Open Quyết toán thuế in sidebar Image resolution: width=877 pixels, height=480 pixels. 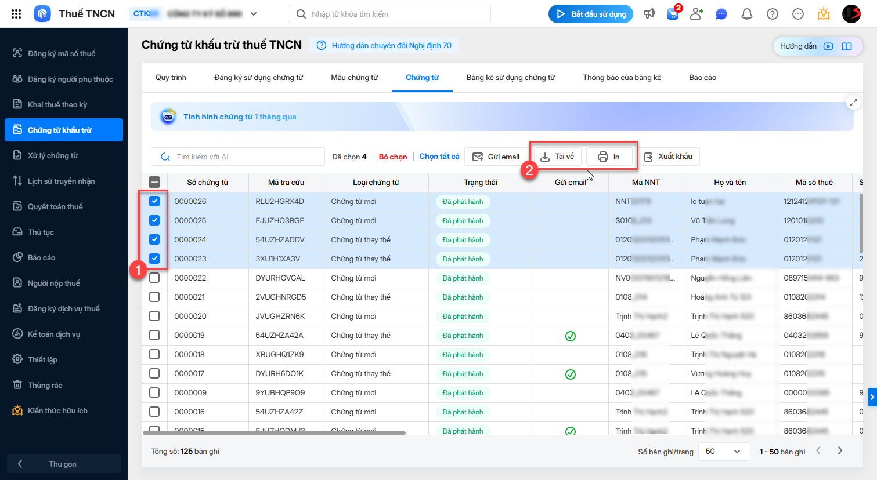click(x=55, y=206)
